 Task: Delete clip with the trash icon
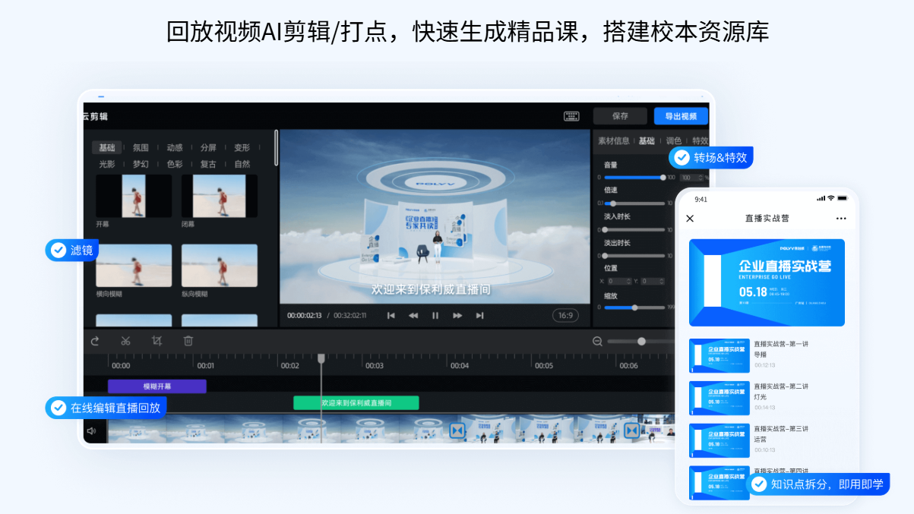(x=188, y=341)
